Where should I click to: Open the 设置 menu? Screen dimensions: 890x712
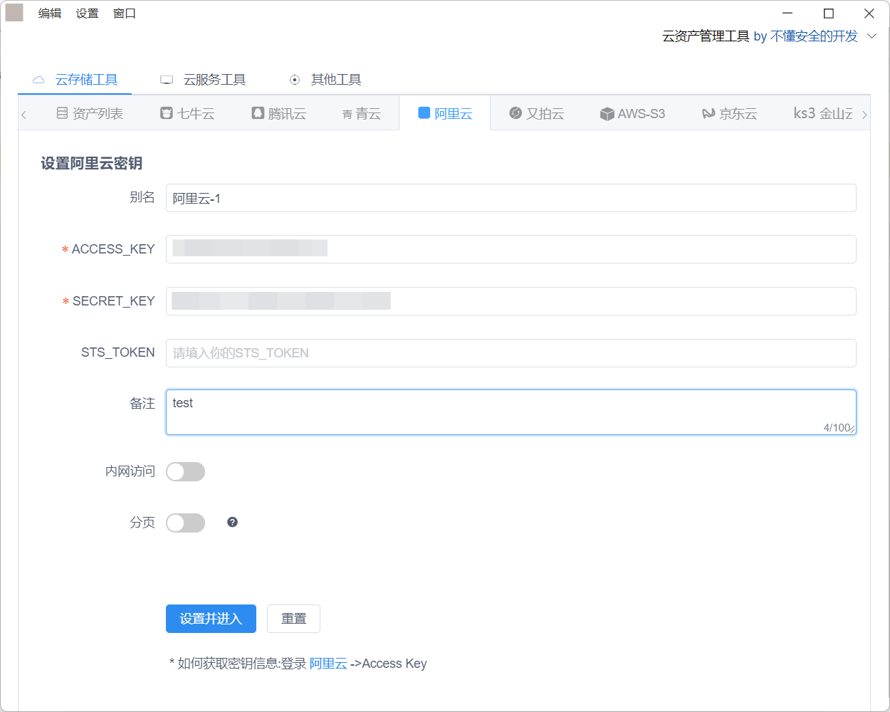[x=87, y=13]
